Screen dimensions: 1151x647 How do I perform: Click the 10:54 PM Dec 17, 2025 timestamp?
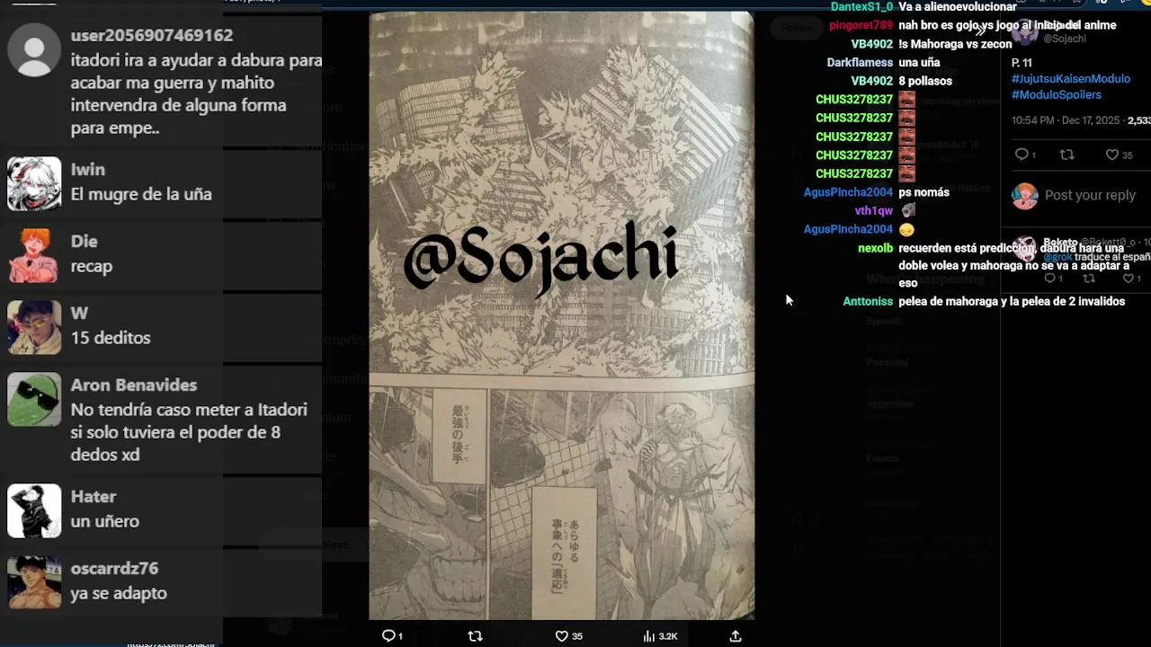coord(1067,120)
